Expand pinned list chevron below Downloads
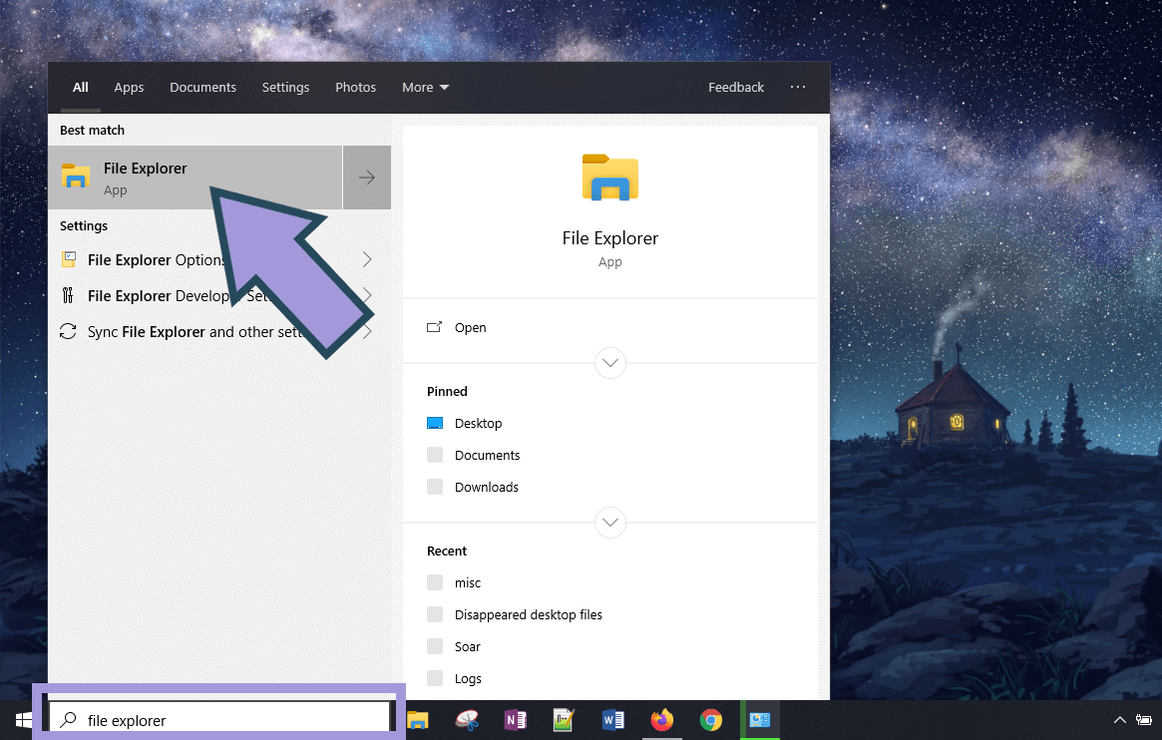 coord(609,523)
